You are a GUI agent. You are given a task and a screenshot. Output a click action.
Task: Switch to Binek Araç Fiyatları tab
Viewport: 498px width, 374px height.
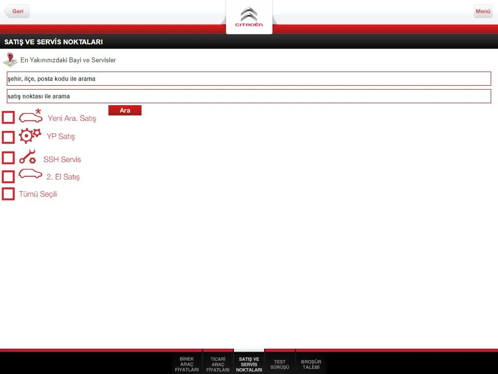[x=187, y=364]
